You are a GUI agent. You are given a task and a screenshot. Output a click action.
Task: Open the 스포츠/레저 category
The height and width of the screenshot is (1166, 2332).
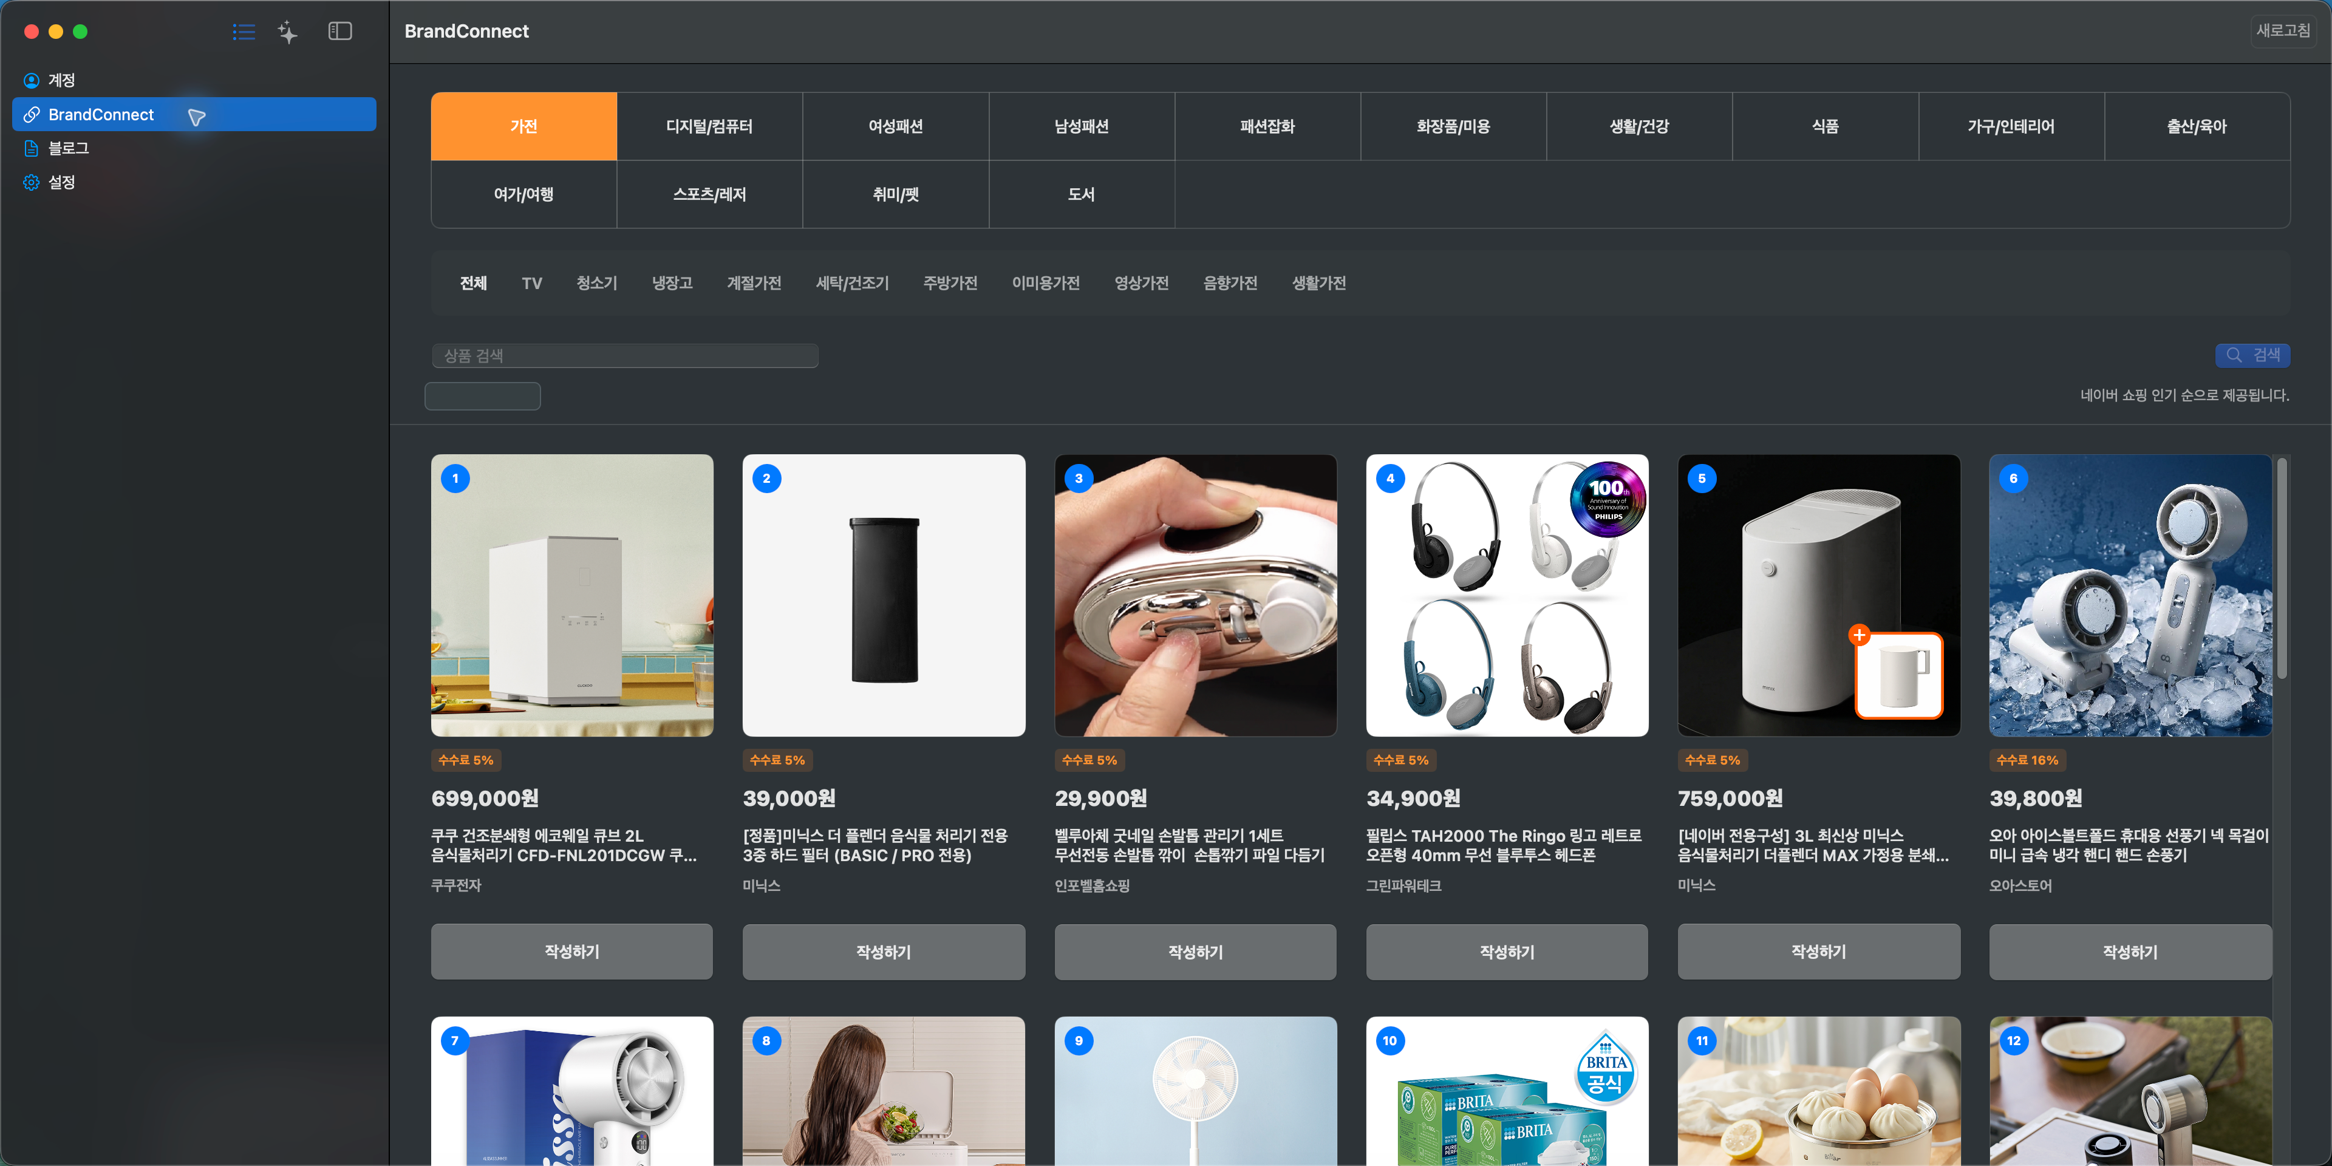[710, 194]
